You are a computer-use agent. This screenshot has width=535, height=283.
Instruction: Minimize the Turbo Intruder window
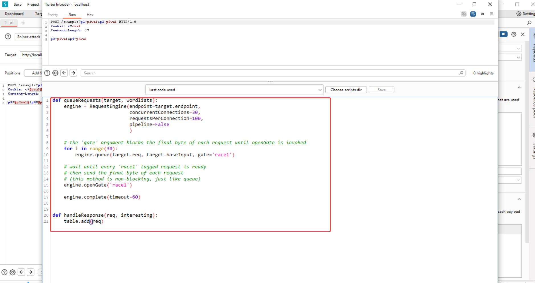[459, 4]
